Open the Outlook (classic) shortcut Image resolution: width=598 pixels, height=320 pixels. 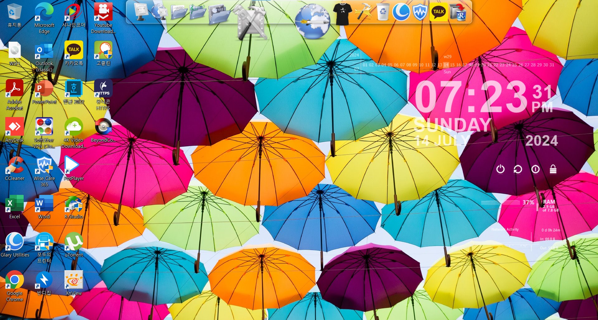[x=44, y=57]
